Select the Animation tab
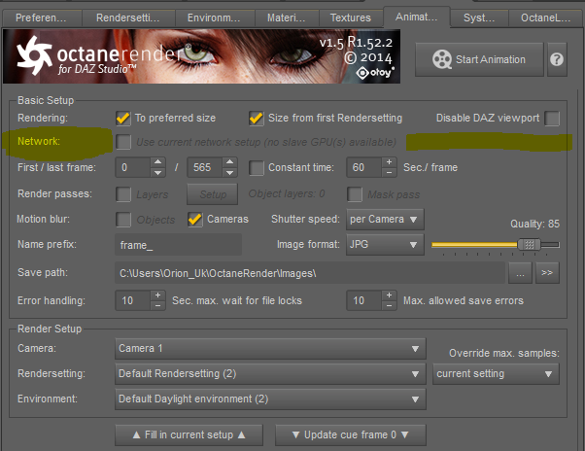Viewport: 585px width, 451px height. (x=416, y=17)
